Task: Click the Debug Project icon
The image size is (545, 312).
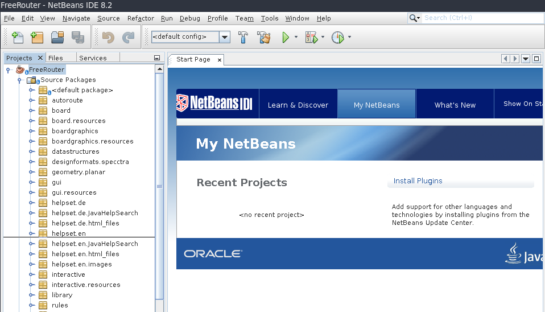Action: (x=311, y=37)
